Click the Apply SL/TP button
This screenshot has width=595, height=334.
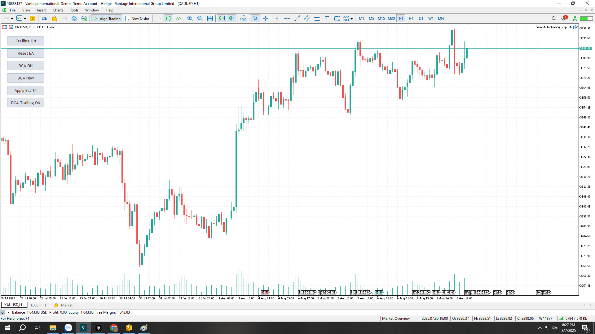(26, 90)
